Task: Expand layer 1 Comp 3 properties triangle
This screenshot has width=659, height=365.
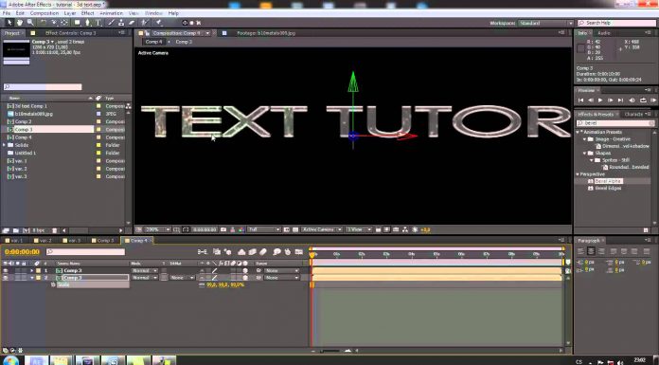Action: tap(31, 271)
